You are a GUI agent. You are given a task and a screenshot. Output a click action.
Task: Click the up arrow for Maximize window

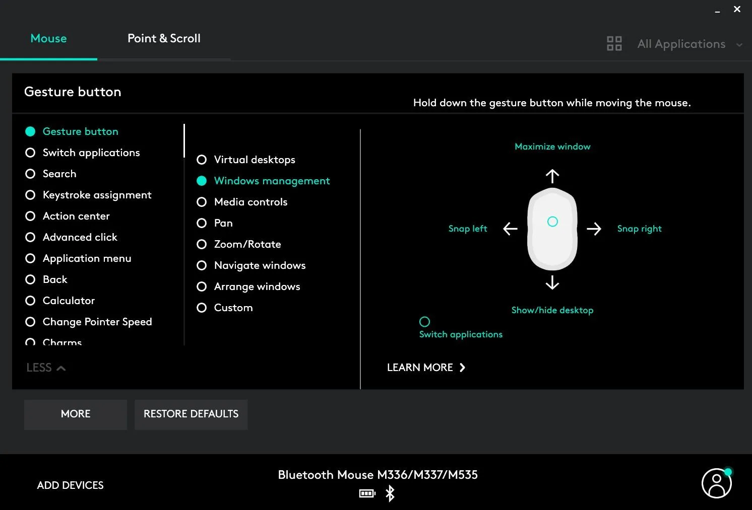tap(552, 176)
